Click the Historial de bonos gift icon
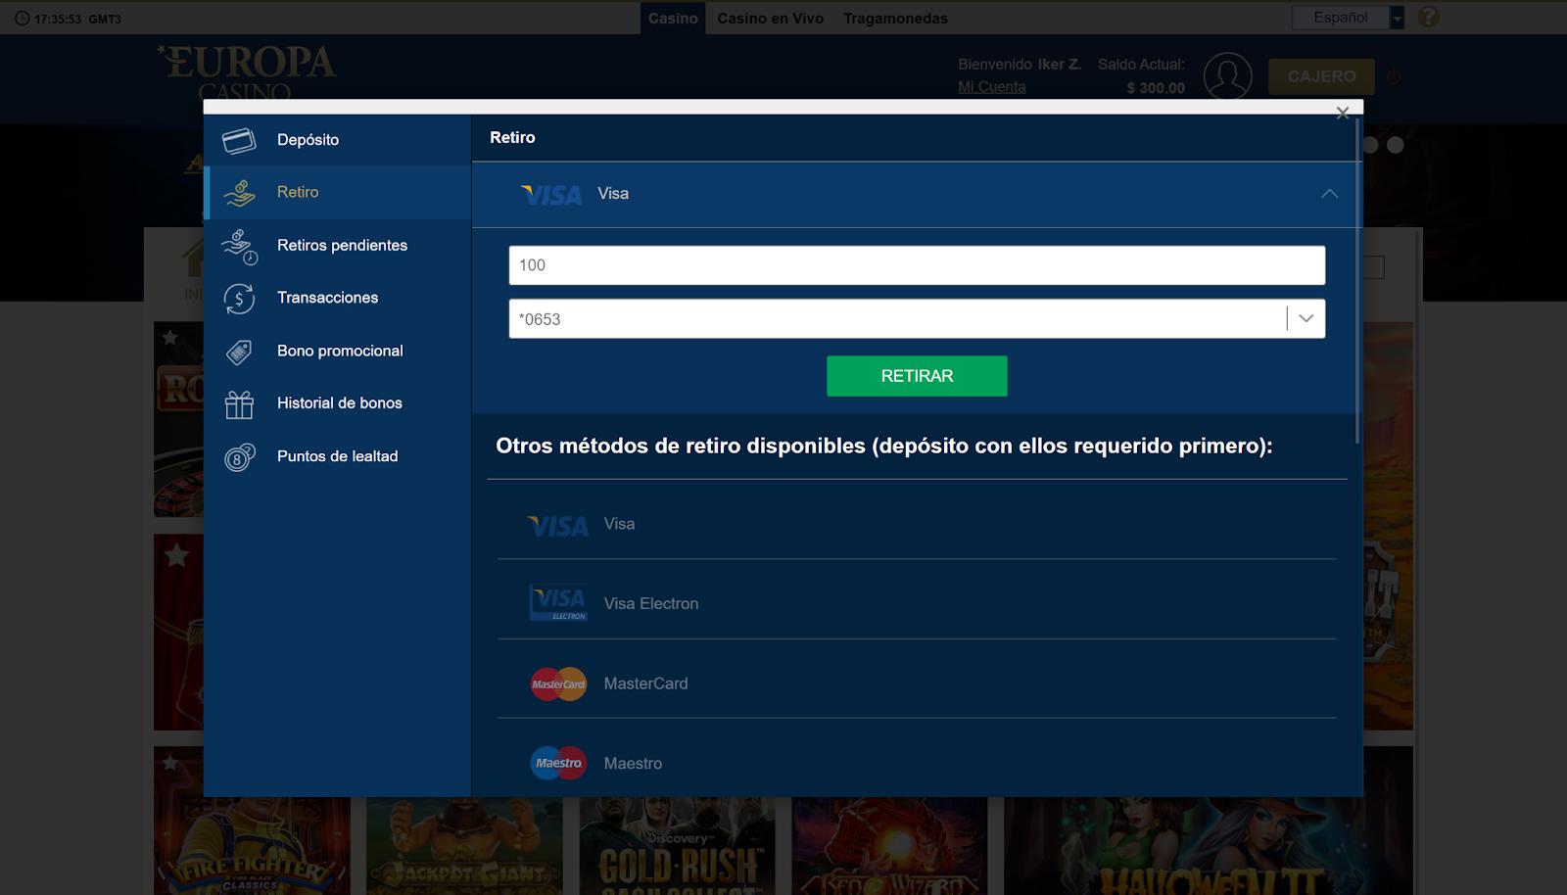Image resolution: width=1567 pixels, height=895 pixels. click(239, 404)
